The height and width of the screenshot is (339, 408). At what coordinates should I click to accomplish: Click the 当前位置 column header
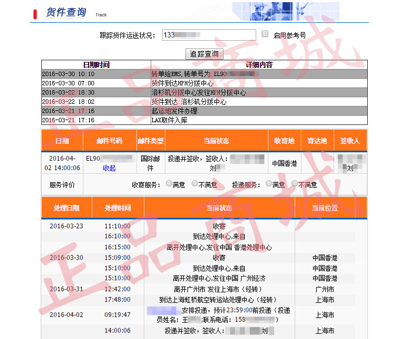point(325,208)
